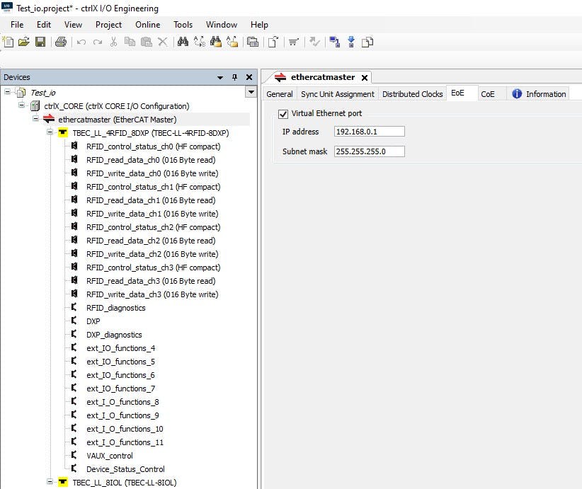Pin the Devices panel with pushpin
This screenshot has height=489, width=582.
tap(234, 77)
